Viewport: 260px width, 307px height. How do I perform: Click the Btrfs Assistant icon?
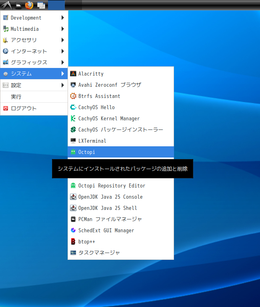[x=73, y=96]
